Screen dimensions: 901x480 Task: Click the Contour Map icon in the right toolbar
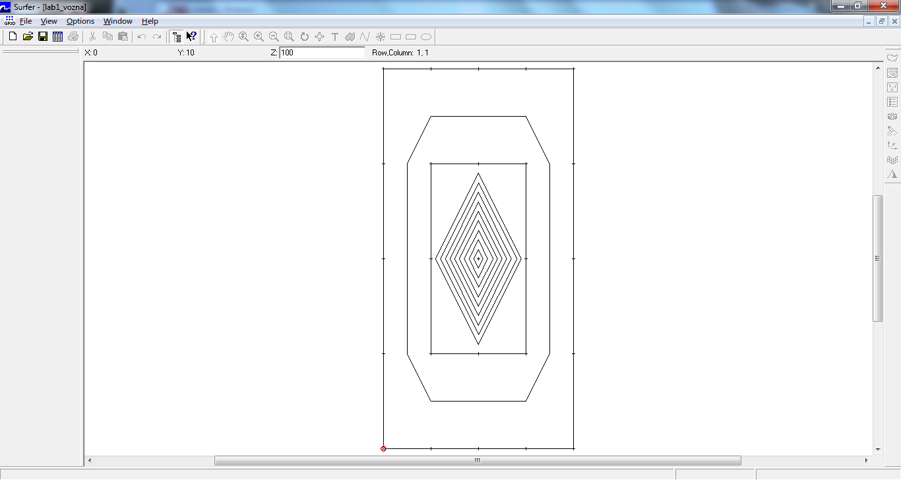click(892, 73)
